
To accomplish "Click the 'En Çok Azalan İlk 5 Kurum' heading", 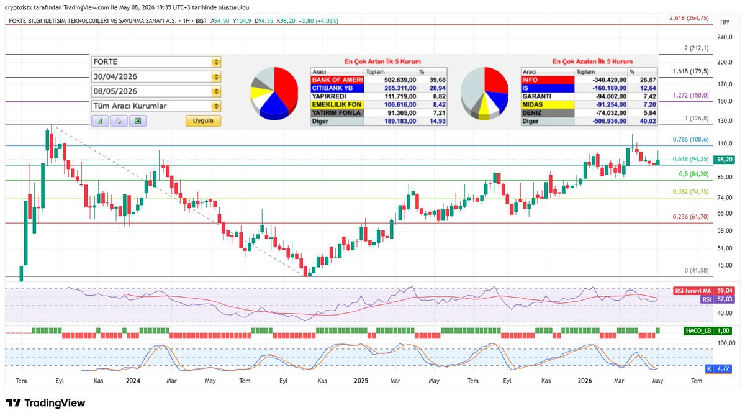I will coord(593,61).
